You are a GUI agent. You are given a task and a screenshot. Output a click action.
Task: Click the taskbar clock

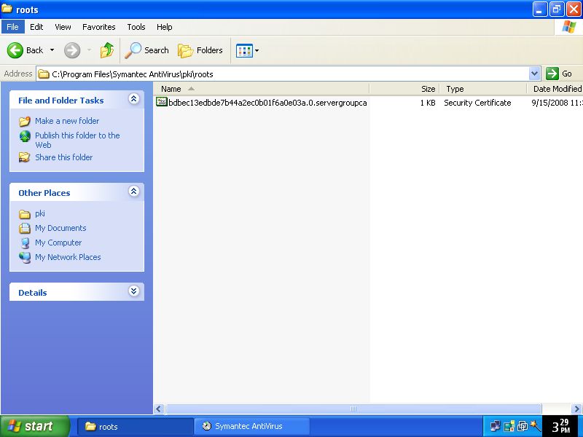[x=561, y=426]
